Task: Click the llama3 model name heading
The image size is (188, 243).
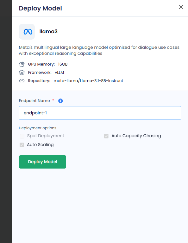Action: tap(48, 31)
